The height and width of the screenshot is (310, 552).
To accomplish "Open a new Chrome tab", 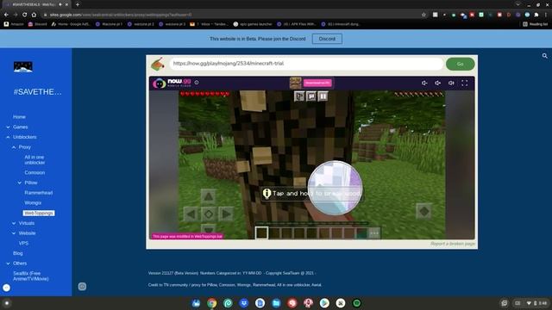I will coord(77,4).
